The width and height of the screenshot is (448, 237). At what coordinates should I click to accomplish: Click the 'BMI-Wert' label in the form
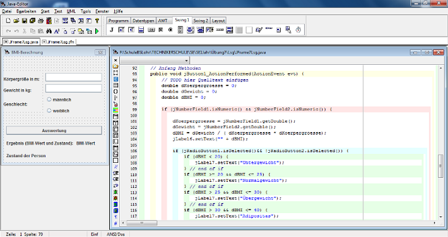[x=86, y=143]
